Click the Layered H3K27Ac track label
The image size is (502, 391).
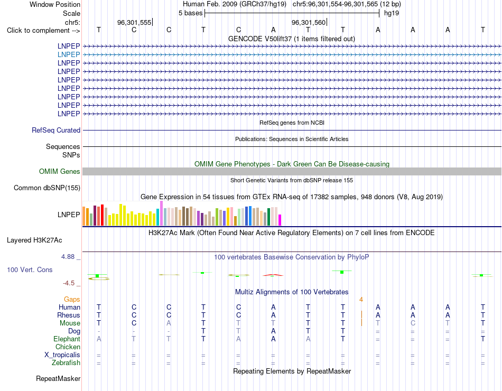point(34,240)
